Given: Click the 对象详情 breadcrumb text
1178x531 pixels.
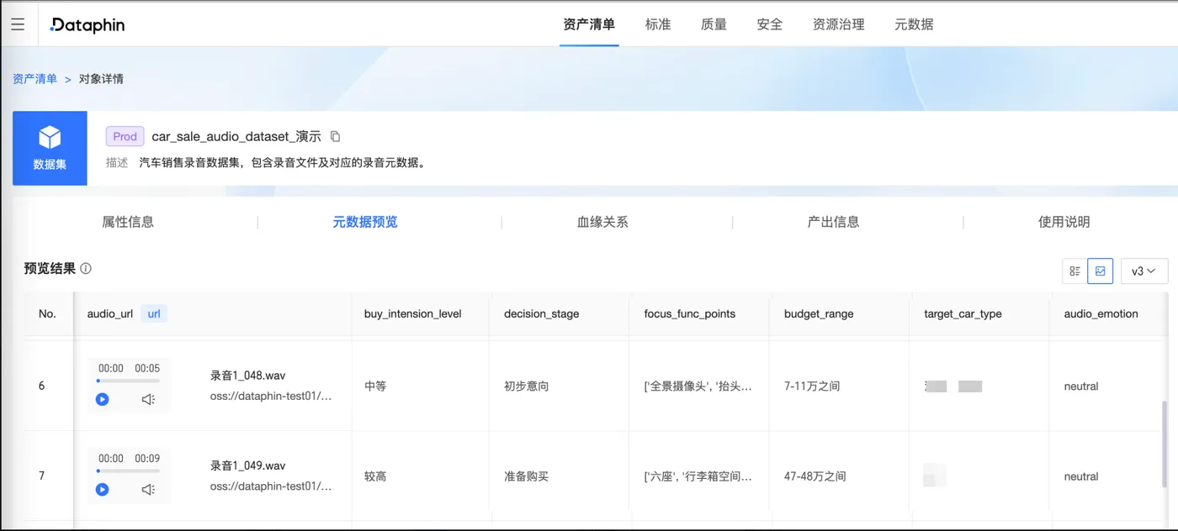Looking at the screenshot, I should pos(101,79).
